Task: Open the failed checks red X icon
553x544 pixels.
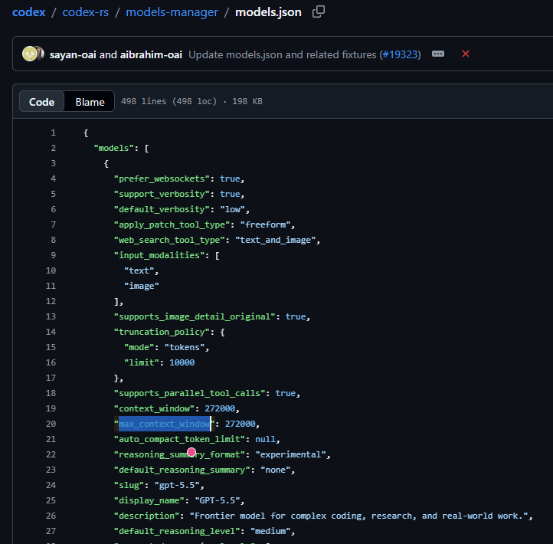Action: coord(466,54)
